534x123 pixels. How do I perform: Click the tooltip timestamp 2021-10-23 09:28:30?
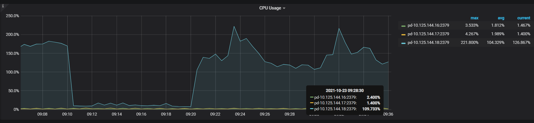(345, 91)
